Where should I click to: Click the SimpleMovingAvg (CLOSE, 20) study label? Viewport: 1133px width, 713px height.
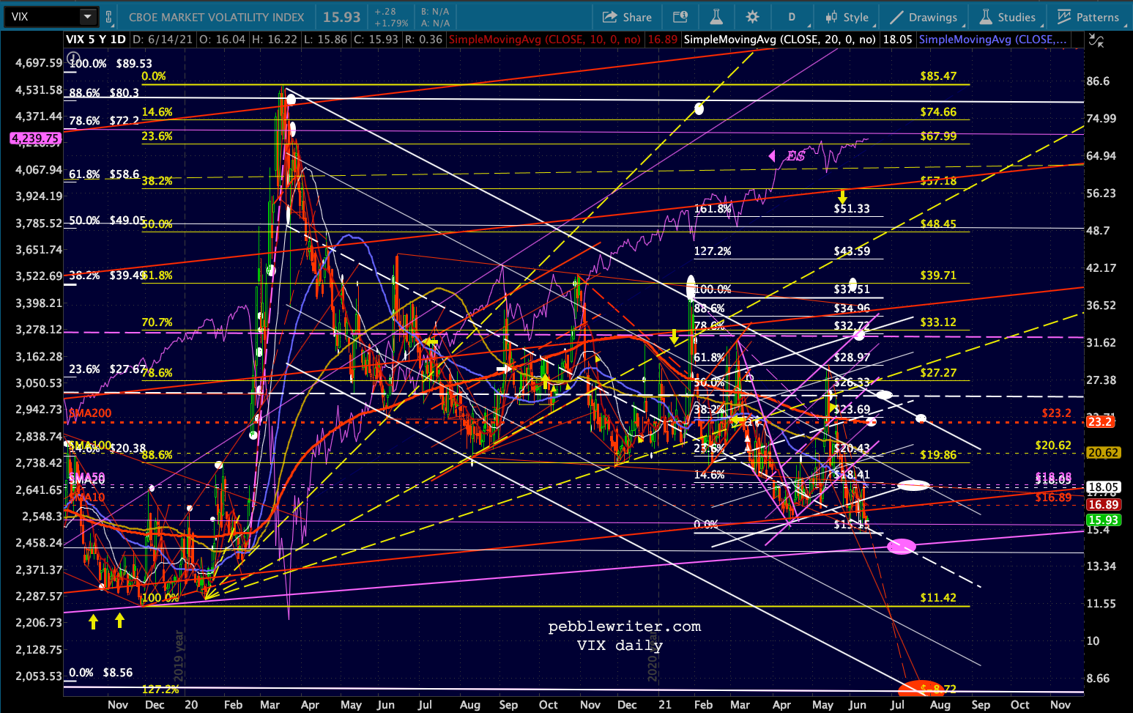[x=779, y=40]
